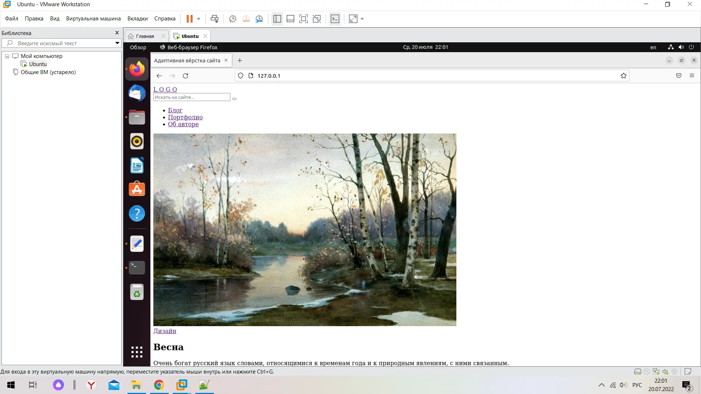Toggle the library sidebar view button

click(x=277, y=19)
